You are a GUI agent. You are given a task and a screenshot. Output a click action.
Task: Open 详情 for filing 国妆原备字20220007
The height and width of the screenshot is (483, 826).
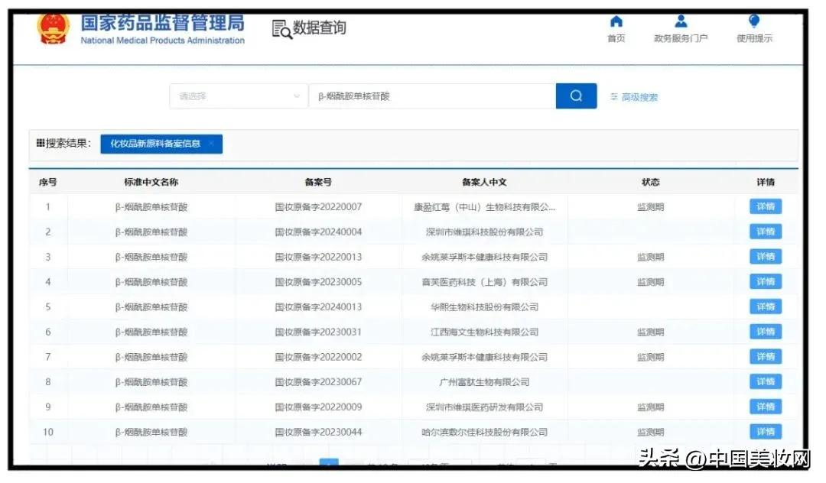[x=766, y=207]
